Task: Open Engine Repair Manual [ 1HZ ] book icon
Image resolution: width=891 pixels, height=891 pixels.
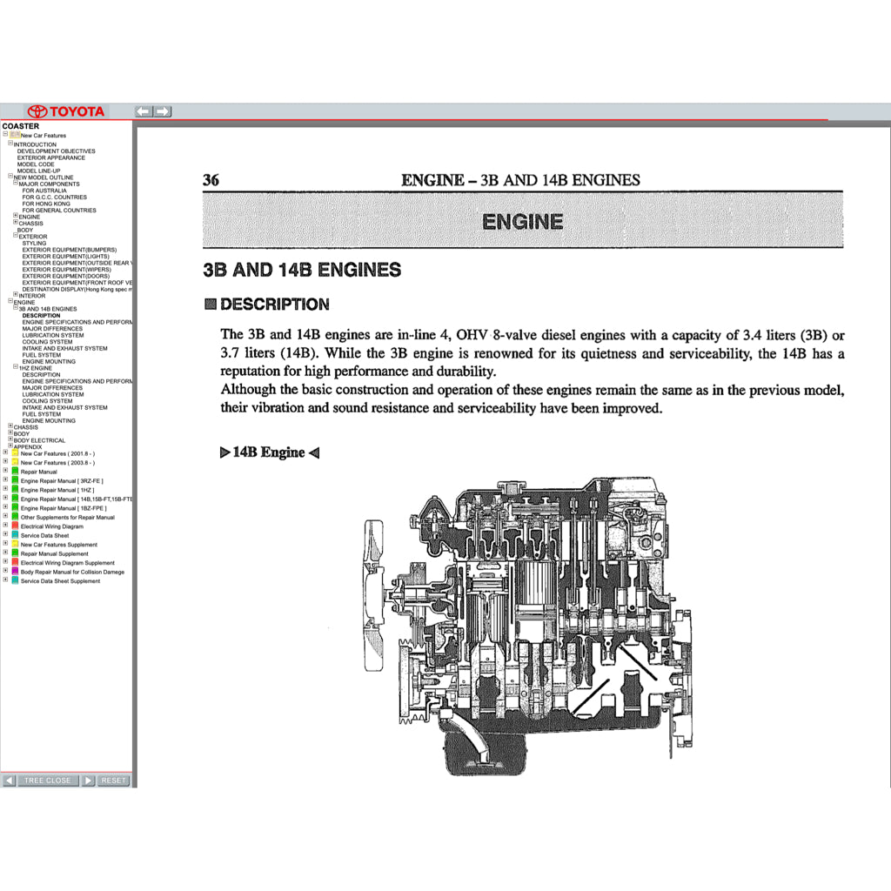Action: pos(15,490)
